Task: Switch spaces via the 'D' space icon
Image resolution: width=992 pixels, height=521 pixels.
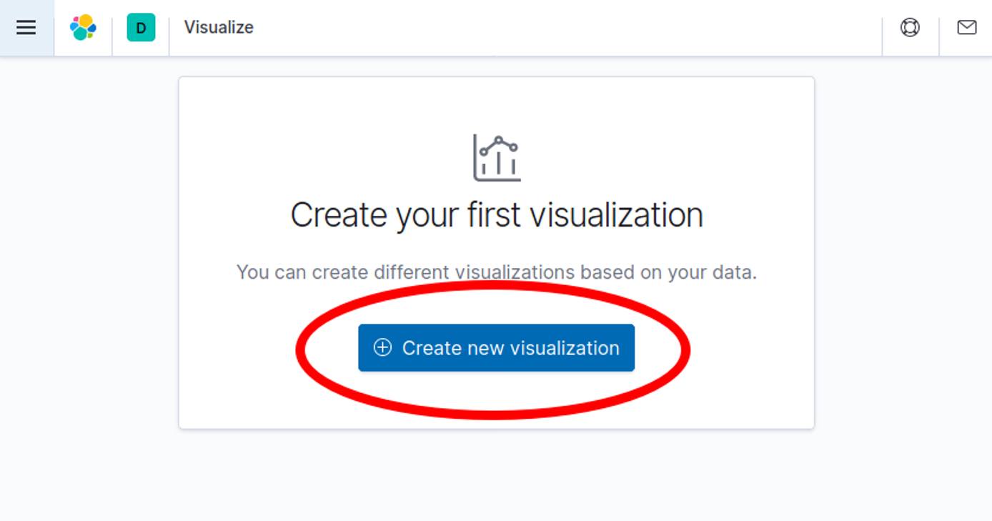Action: (x=140, y=27)
